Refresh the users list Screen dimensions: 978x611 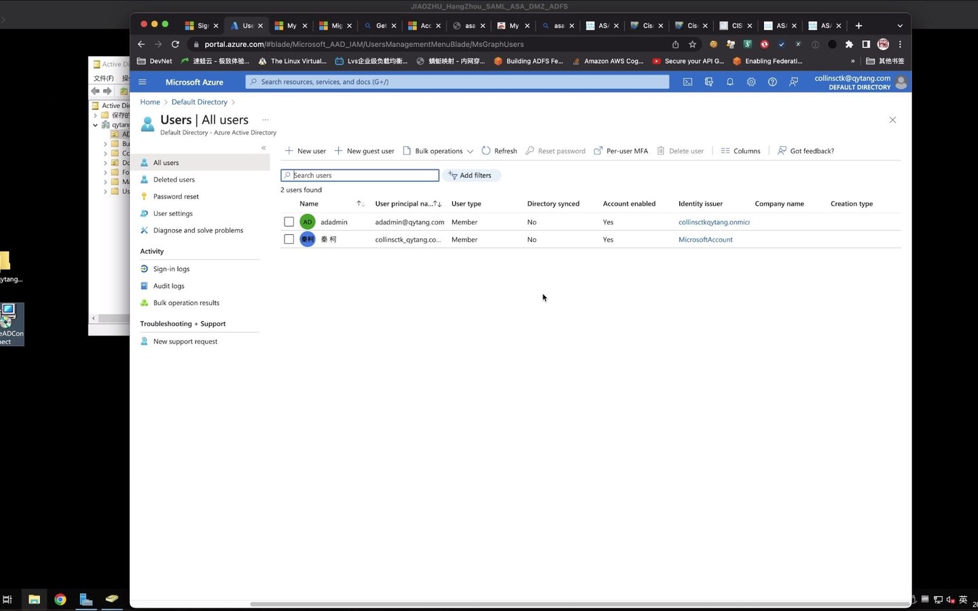(499, 151)
